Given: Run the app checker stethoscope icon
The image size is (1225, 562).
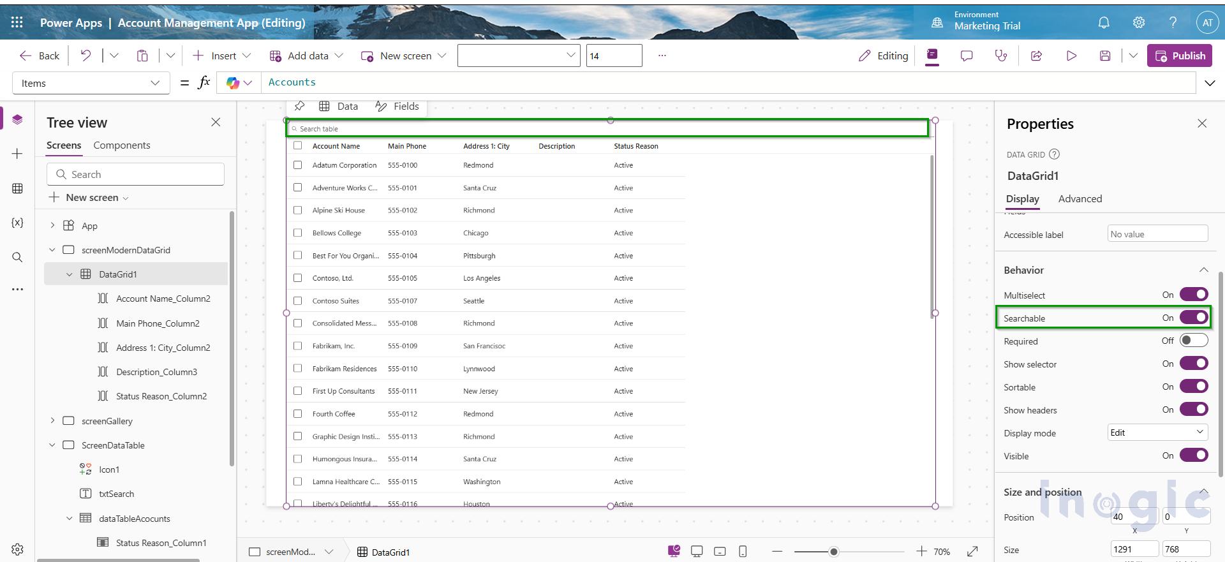Looking at the screenshot, I should click(x=1001, y=56).
